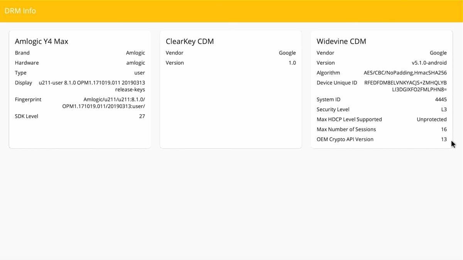463x260 pixels.
Task: Click the ClearKey Vendor value Google
Action: [287, 53]
